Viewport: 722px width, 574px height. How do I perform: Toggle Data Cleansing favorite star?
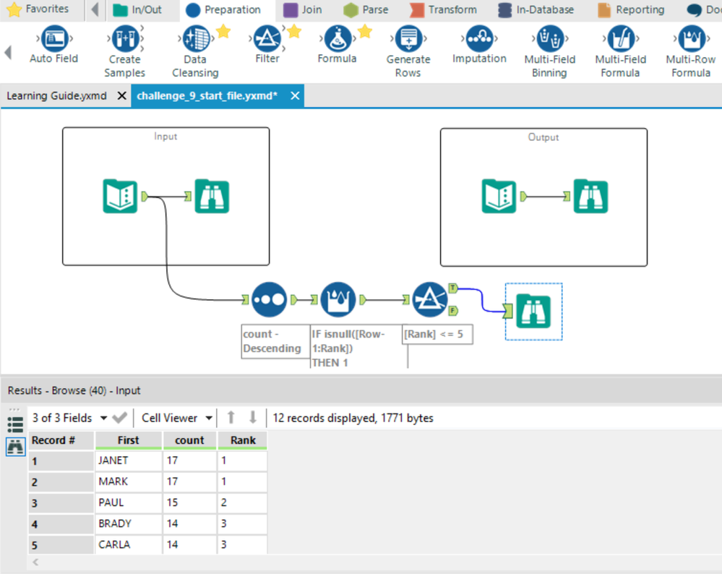tap(223, 32)
